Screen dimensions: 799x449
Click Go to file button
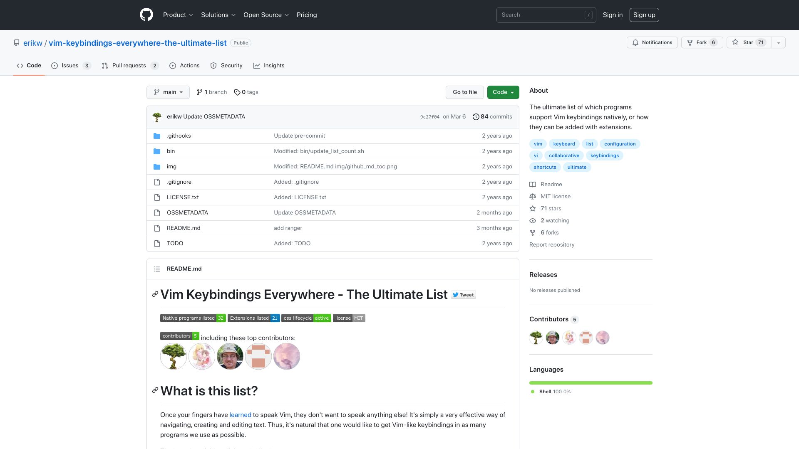coord(465,92)
